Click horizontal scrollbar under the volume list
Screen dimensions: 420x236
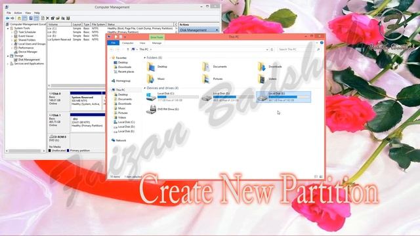(x=77, y=86)
